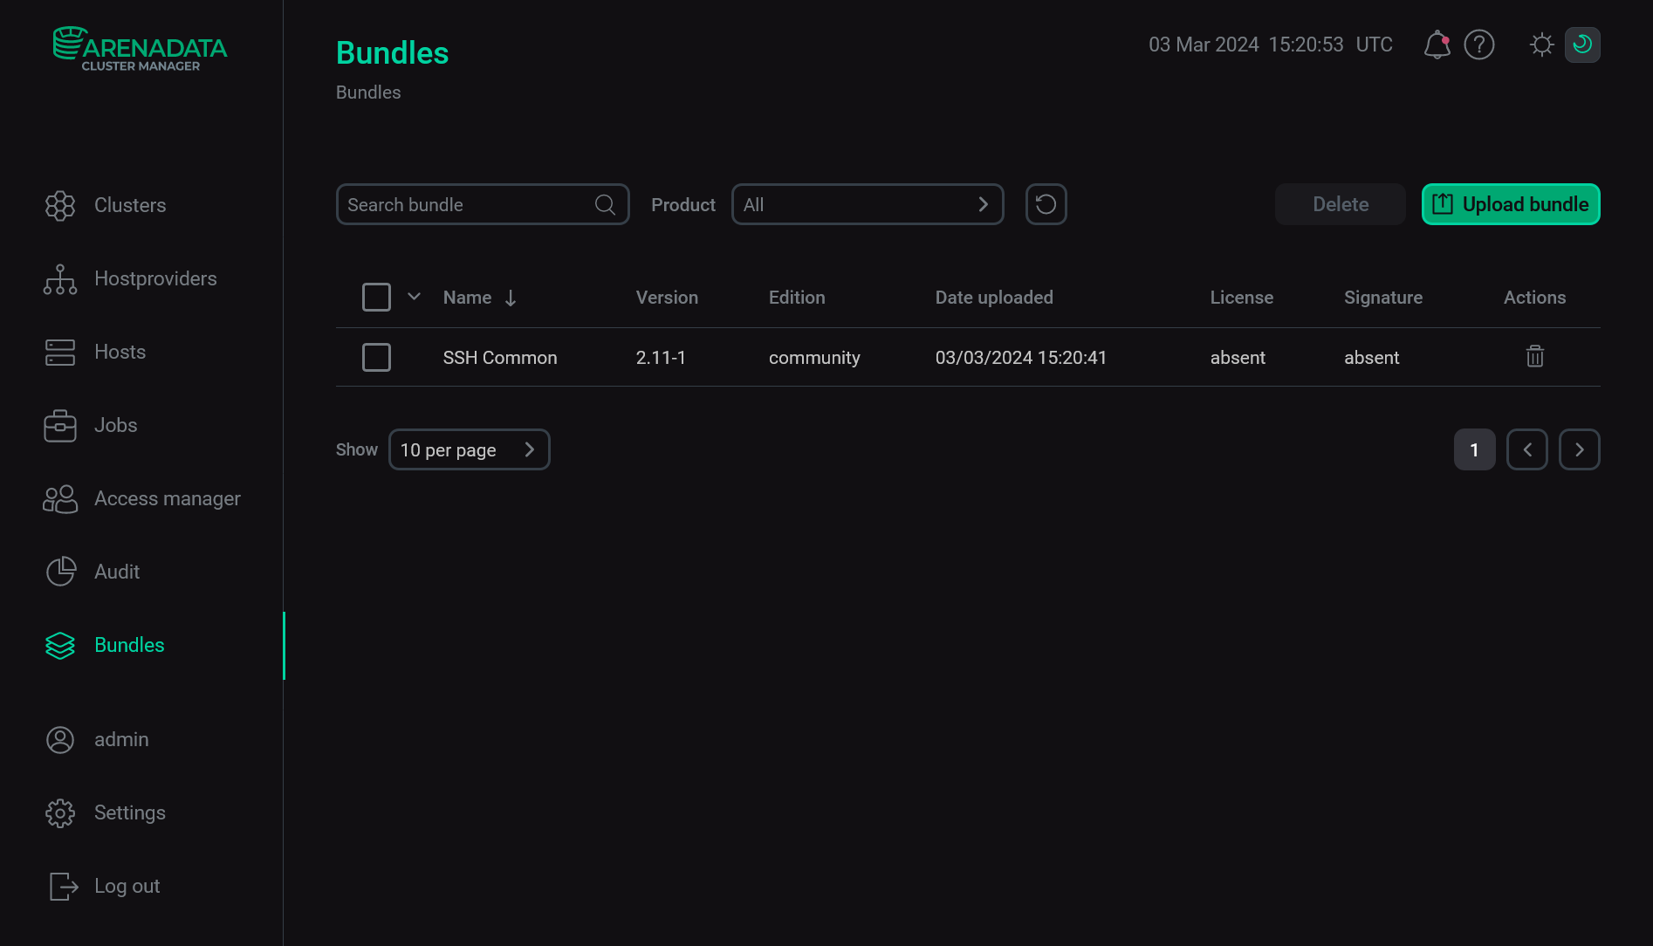Expand the 10 per page selector
The height and width of the screenshot is (946, 1653).
[469, 449]
